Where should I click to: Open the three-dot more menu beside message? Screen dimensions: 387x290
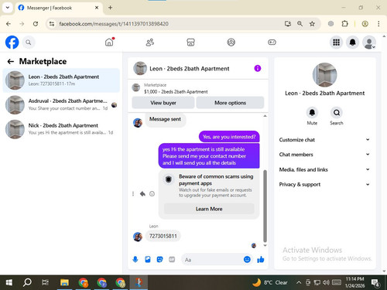[x=133, y=193]
